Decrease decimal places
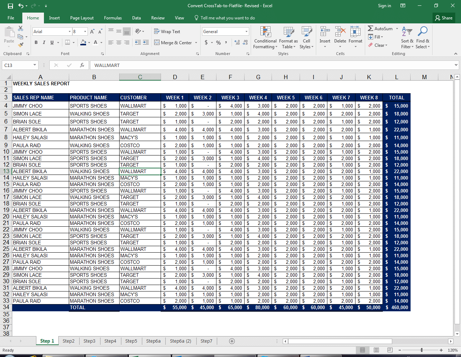 (x=245, y=42)
